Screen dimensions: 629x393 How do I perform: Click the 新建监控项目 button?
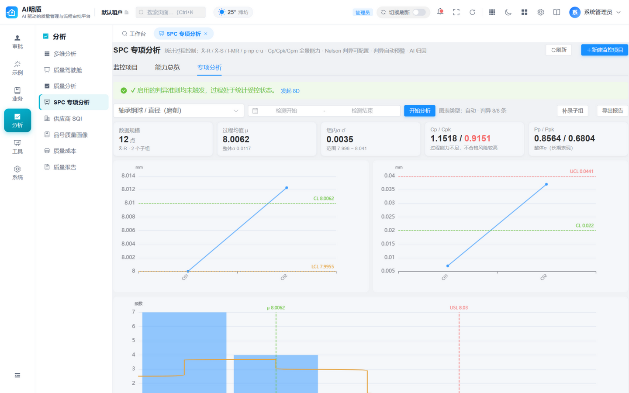tap(605, 50)
